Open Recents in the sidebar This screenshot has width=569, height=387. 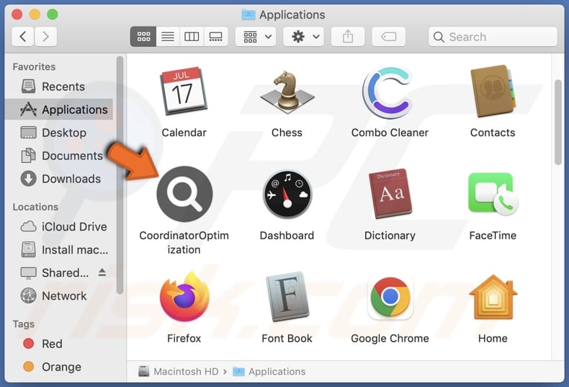click(x=60, y=86)
